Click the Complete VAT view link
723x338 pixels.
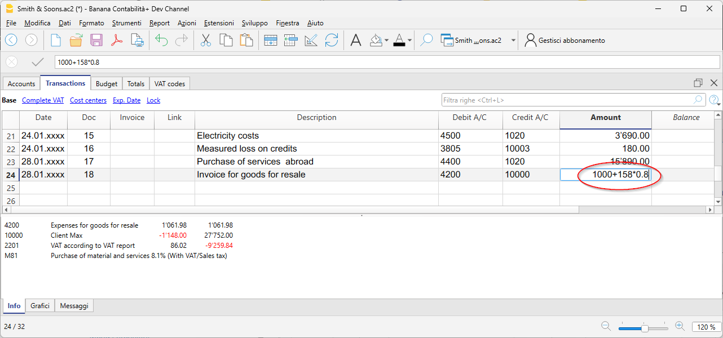tap(43, 100)
